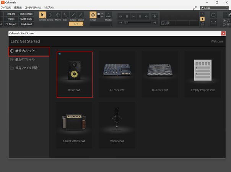This screenshot has width=231, height=172.
Task: Click the Cakewalk app icon in title bar
Action: (x=3, y=3)
